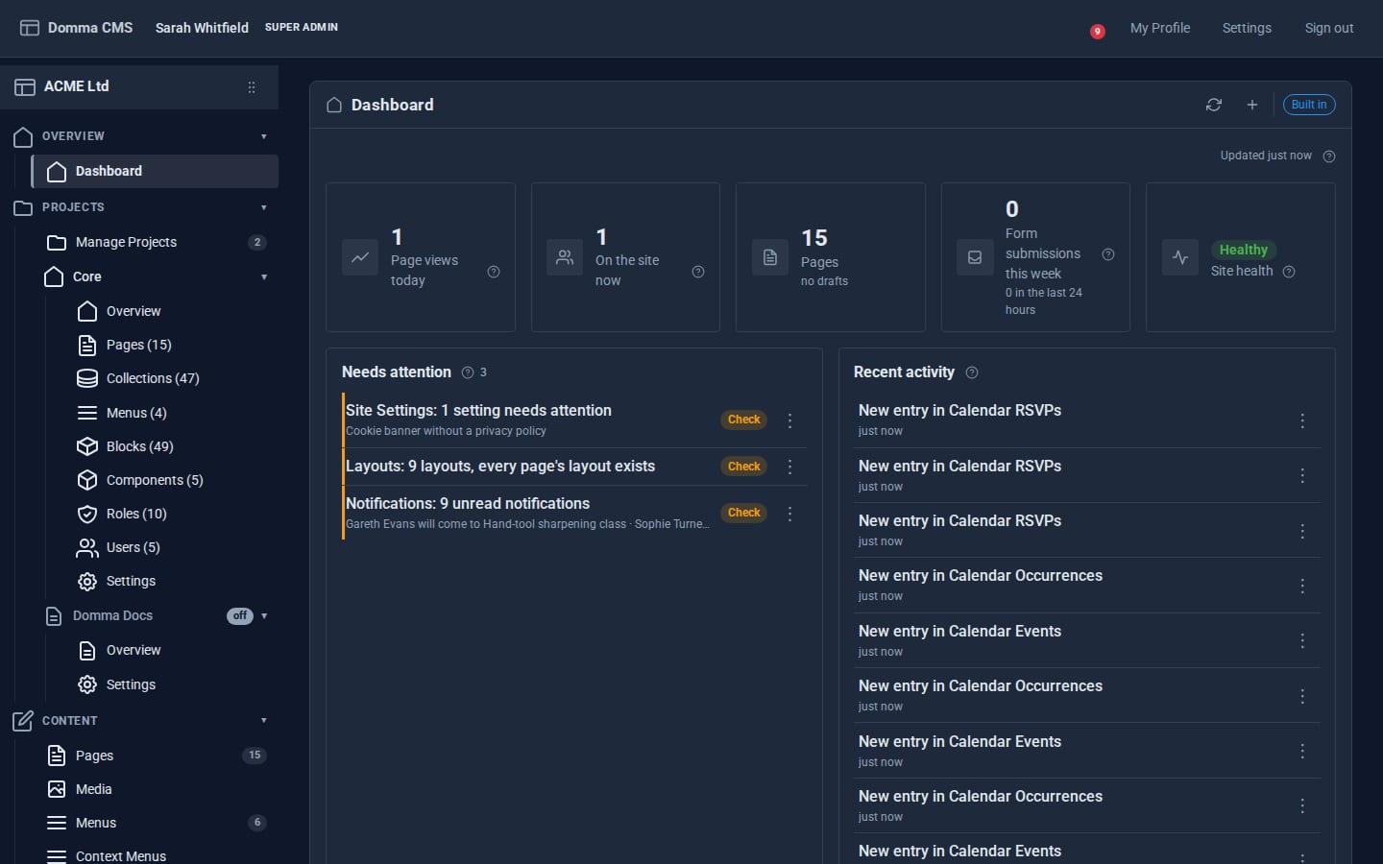Image resolution: width=1383 pixels, height=864 pixels.
Task: Check the Notifications attention item
Action: pos(744,513)
